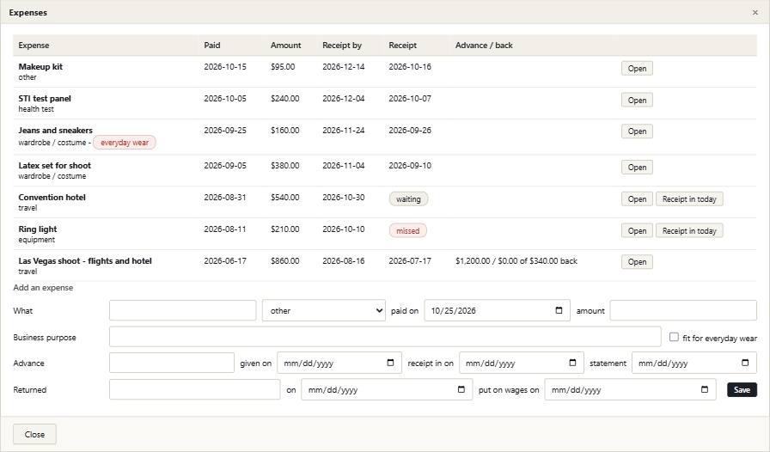The image size is (770, 452).
Task: Mark Ring light receipt in today
Action: coord(689,230)
